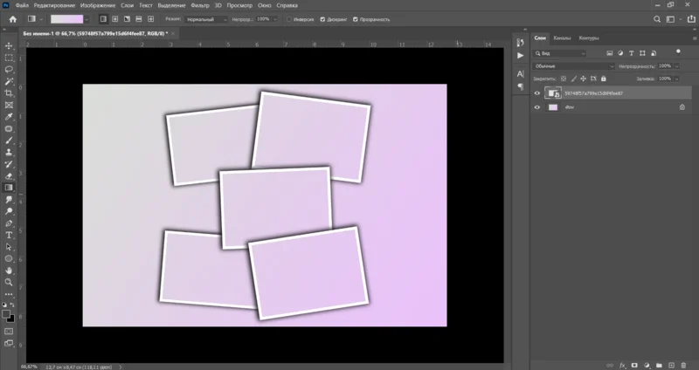Image resolution: width=699 pixels, height=370 pixels.
Task: Click the fx layer style icon
Action: pyautogui.click(x=622, y=364)
